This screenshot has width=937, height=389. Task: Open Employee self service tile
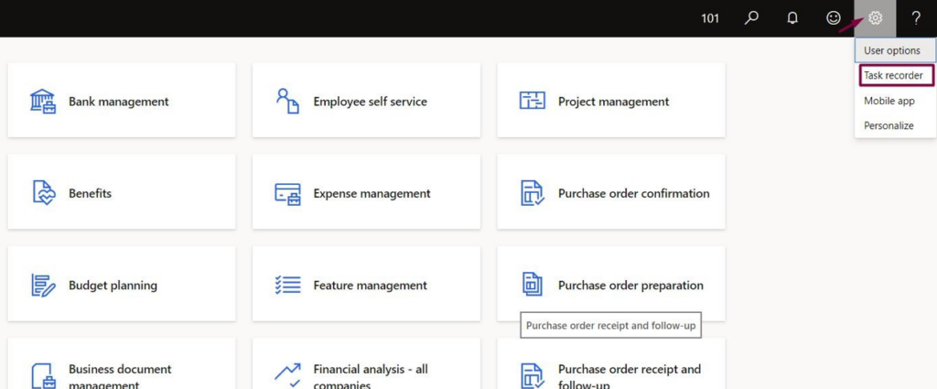[x=366, y=101]
